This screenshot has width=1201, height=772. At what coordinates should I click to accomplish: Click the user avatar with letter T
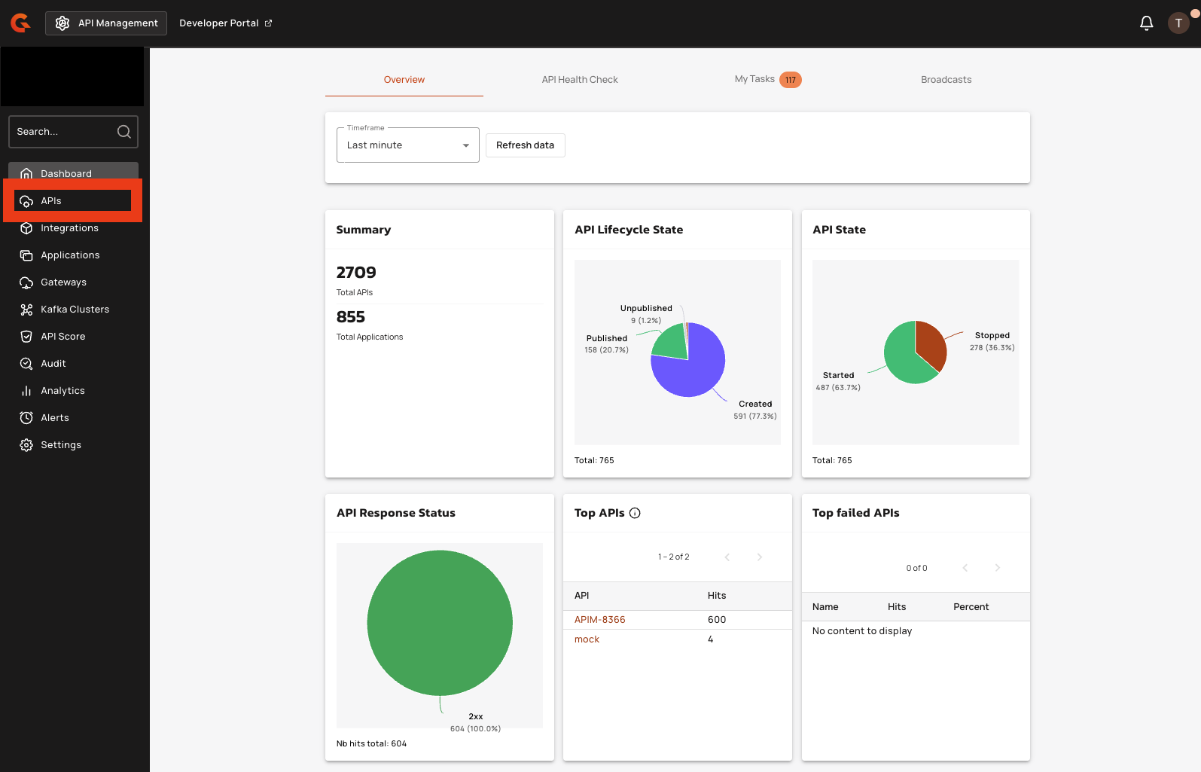pos(1178,23)
